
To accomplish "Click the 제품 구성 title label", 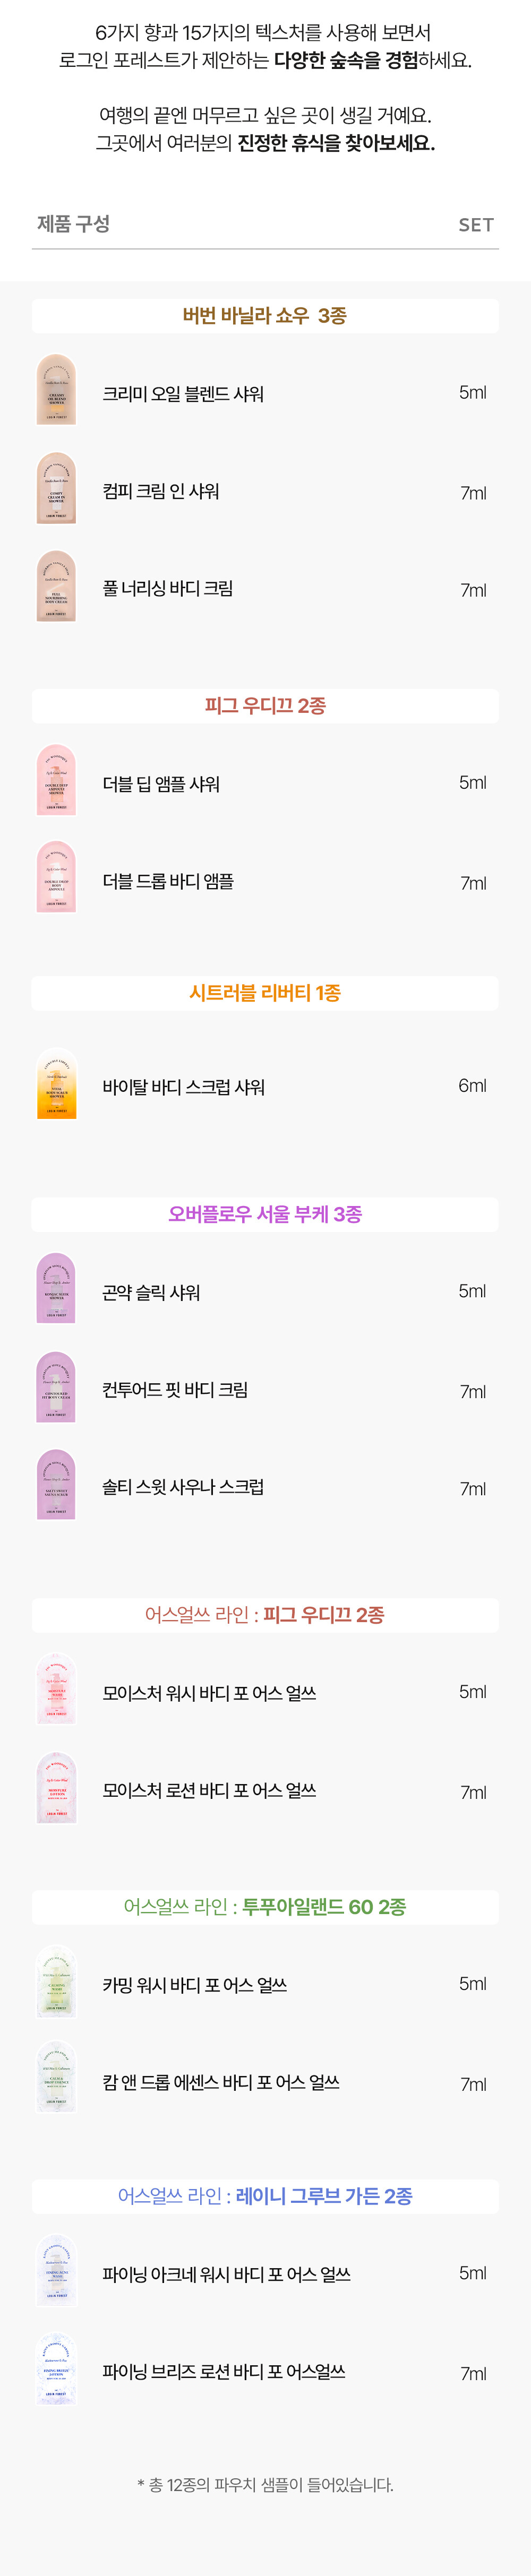I will [x=73, y=224].
